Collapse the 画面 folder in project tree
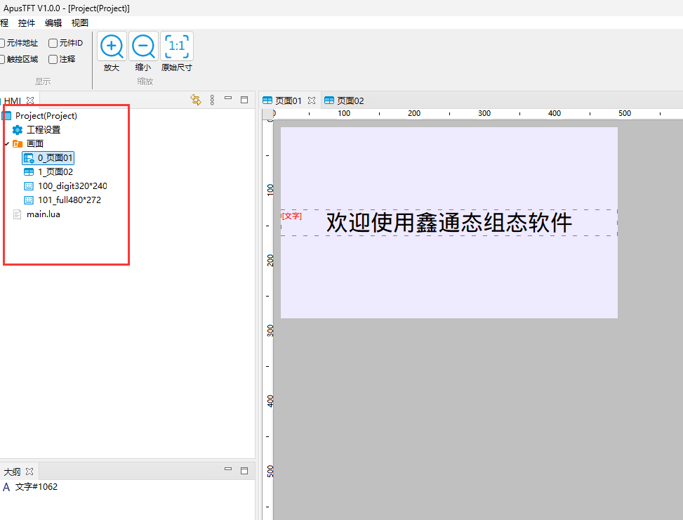Image resolution: width=683 pixels, height=520 pixels. (6, 144)
